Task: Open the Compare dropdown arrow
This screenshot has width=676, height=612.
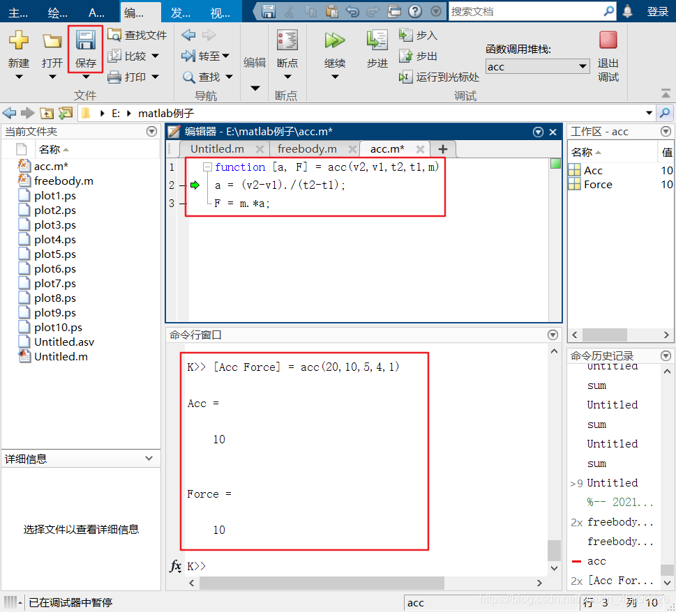Action: click(x=155, y=56)
